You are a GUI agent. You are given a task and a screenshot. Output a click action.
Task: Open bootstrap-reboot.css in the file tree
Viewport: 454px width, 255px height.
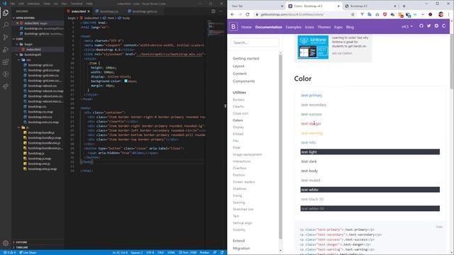point(43,86)
